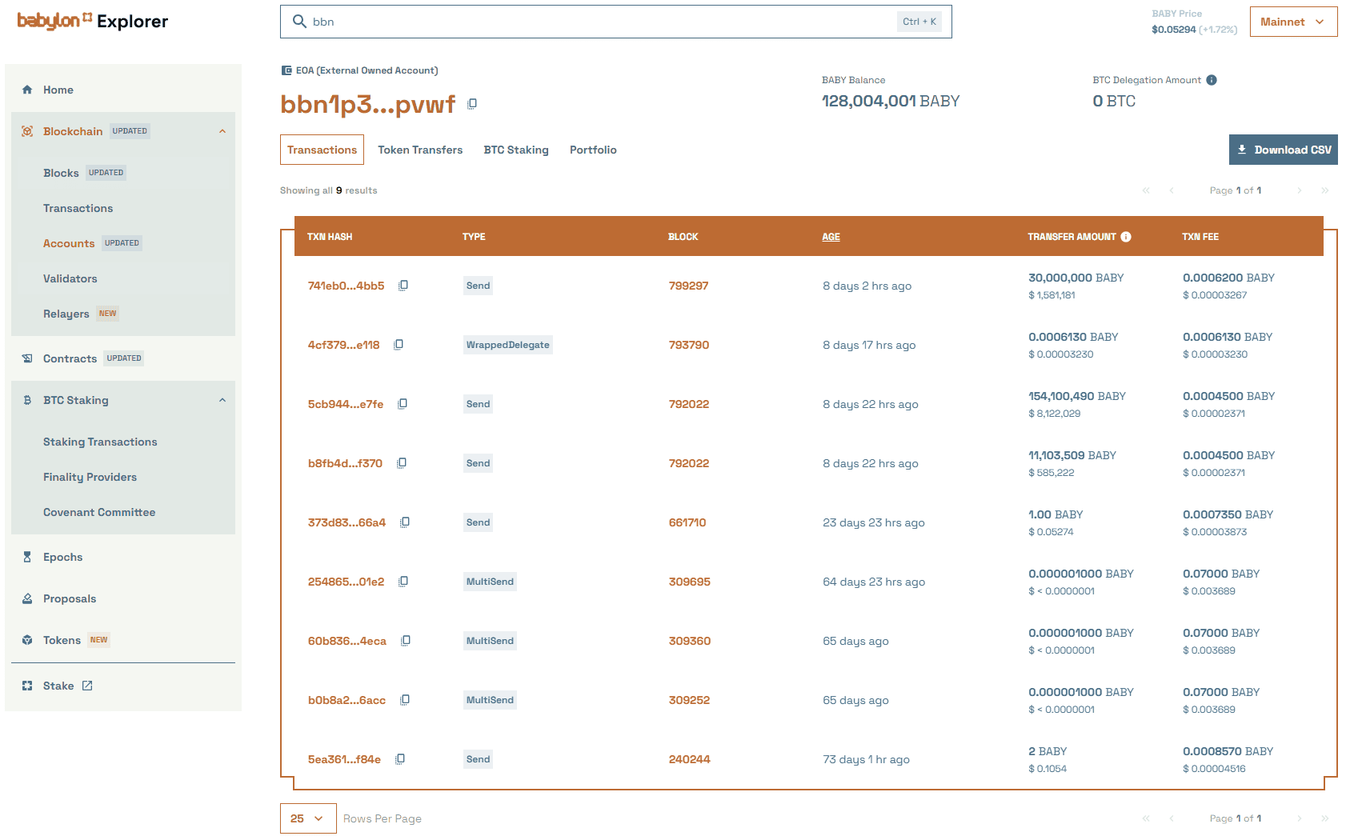Open the rows per page dropdown
Screen dimensions: 1346x840
307,818
